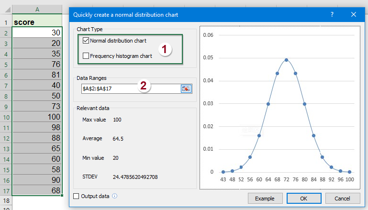Enable the Frequency histogram chart checkbox
Viewport: 368px width, 210px height.
[86, 56]
